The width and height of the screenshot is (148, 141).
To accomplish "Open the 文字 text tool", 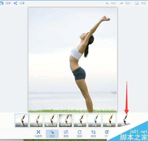I will coord(107,134).
